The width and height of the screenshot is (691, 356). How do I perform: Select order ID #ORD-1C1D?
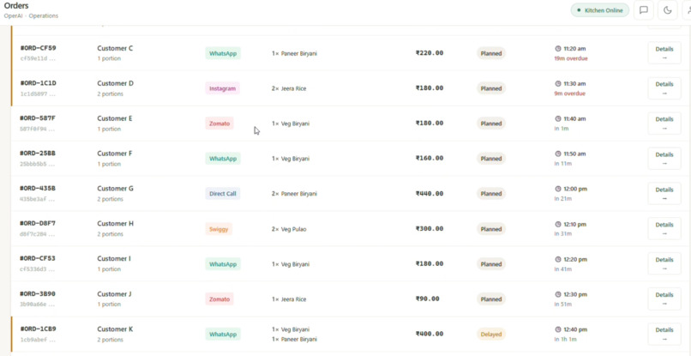(38, 83)
